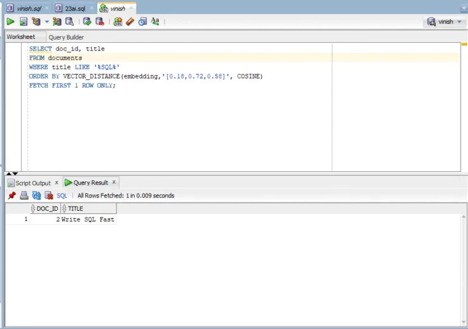This screenshot has height=329, width=468.
Task: Select row number 1 in the result grid
Action: 17,219
